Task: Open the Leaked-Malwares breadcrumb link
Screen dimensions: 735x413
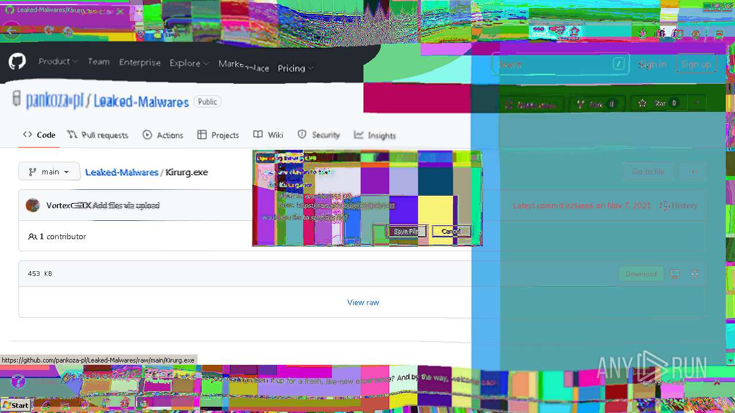Action: point(122,172)
